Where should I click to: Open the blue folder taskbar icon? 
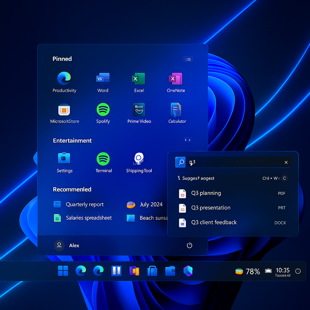click(170, 271)
